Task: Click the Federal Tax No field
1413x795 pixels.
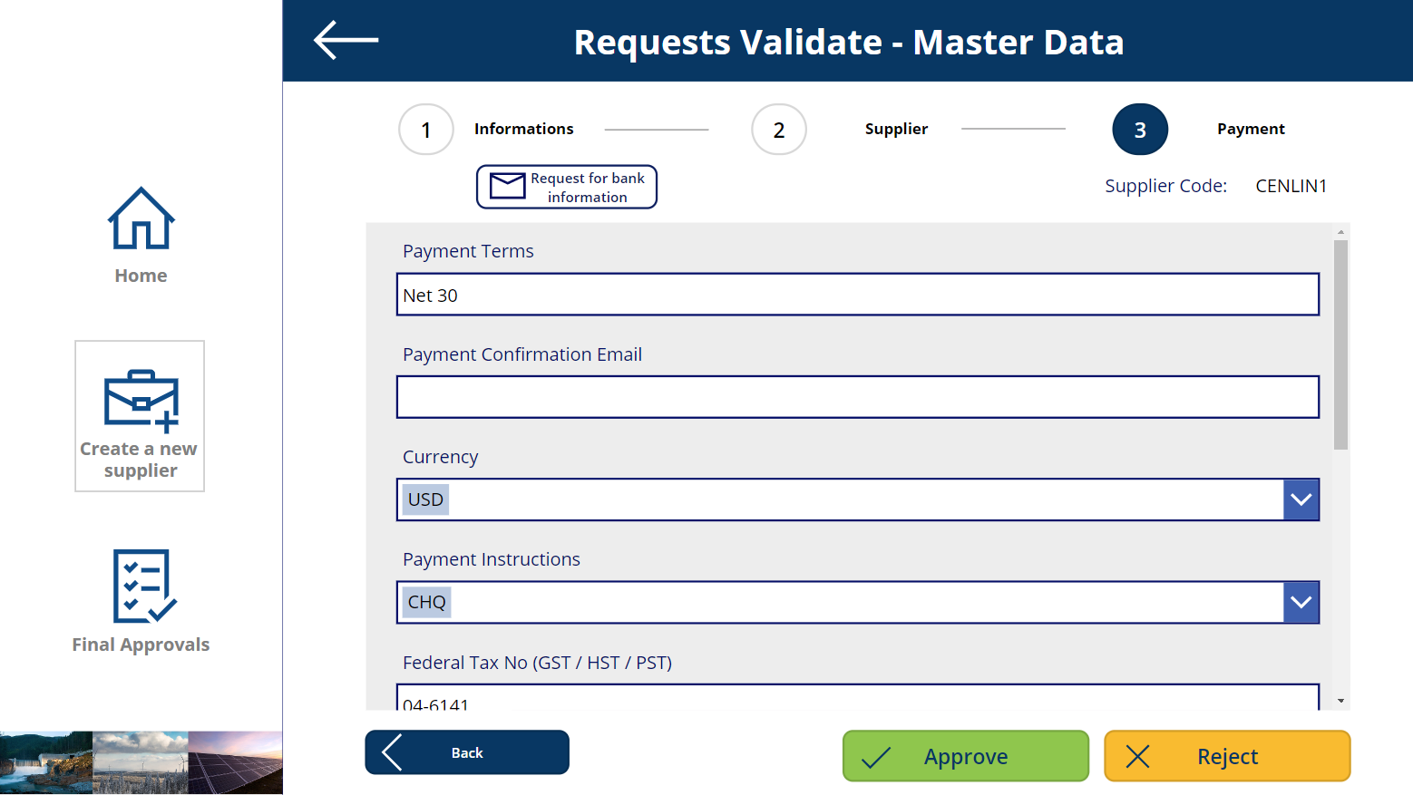Action: pos(858,696)
